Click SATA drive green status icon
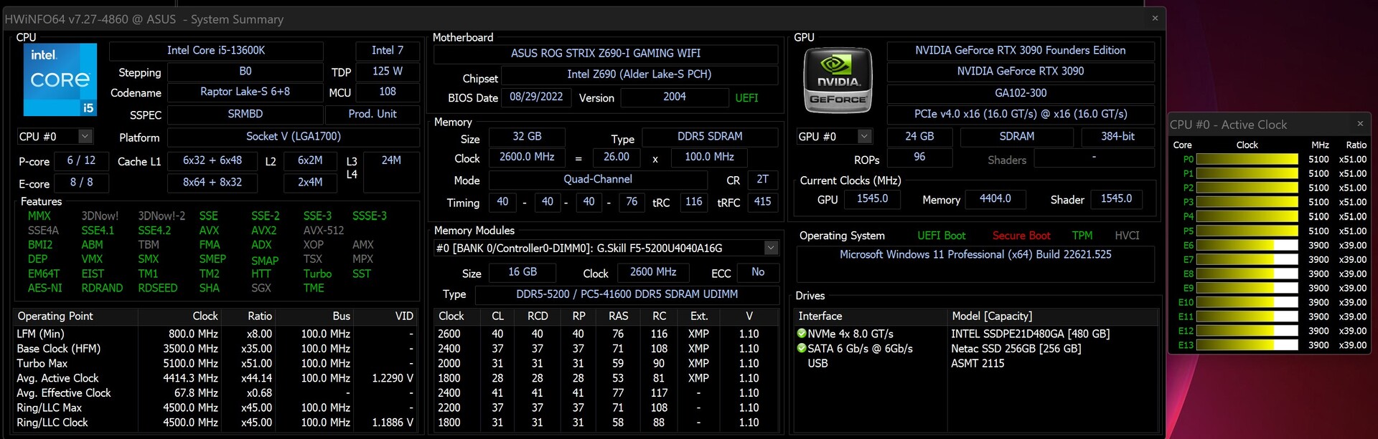1378x439 pixels. 802,349
